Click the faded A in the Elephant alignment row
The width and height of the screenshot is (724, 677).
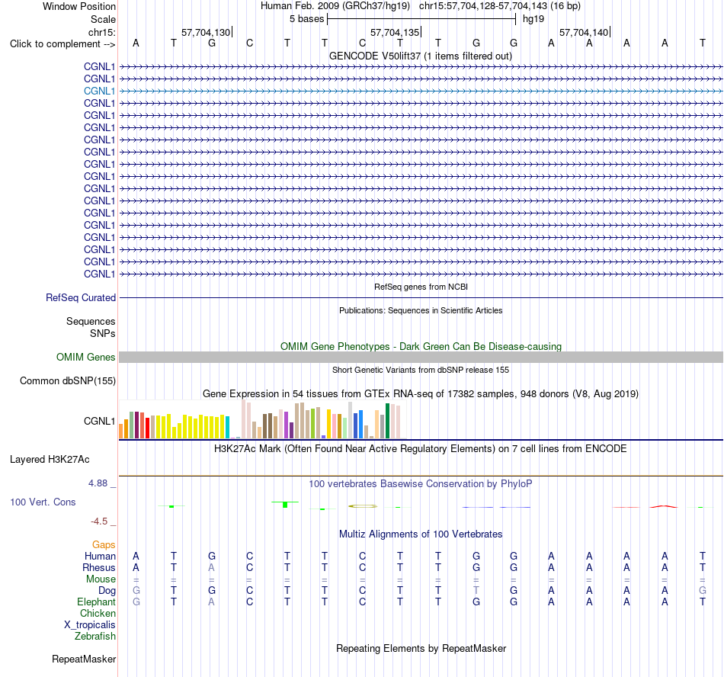coord(211,602)
